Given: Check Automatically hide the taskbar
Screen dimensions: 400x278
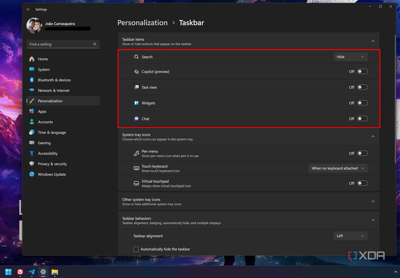Looking at the screenshot, I should coord(136,249).
